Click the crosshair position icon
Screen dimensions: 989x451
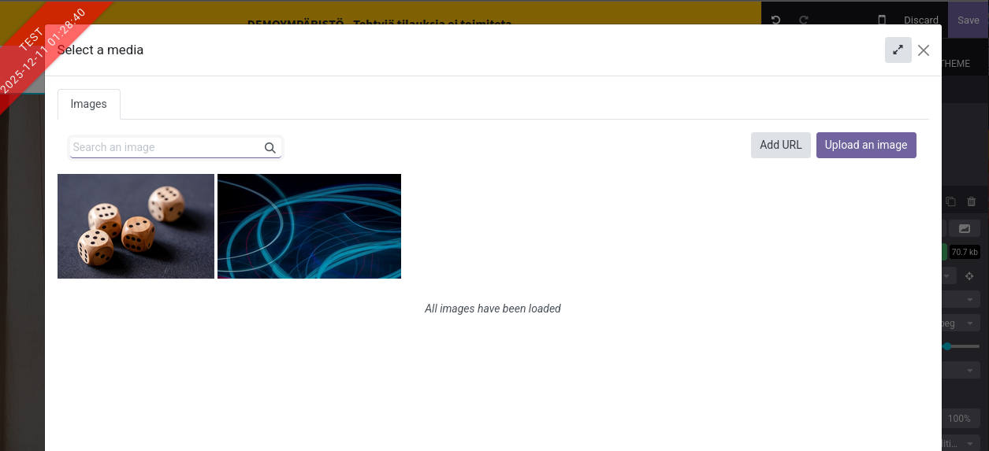pos(969,276)
